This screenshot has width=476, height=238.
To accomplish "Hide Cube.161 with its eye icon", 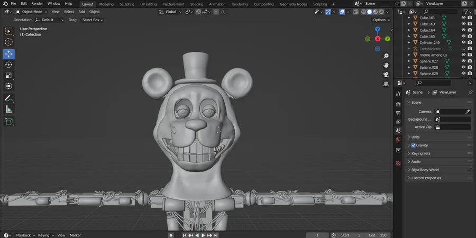I will (x=463, y=17).
